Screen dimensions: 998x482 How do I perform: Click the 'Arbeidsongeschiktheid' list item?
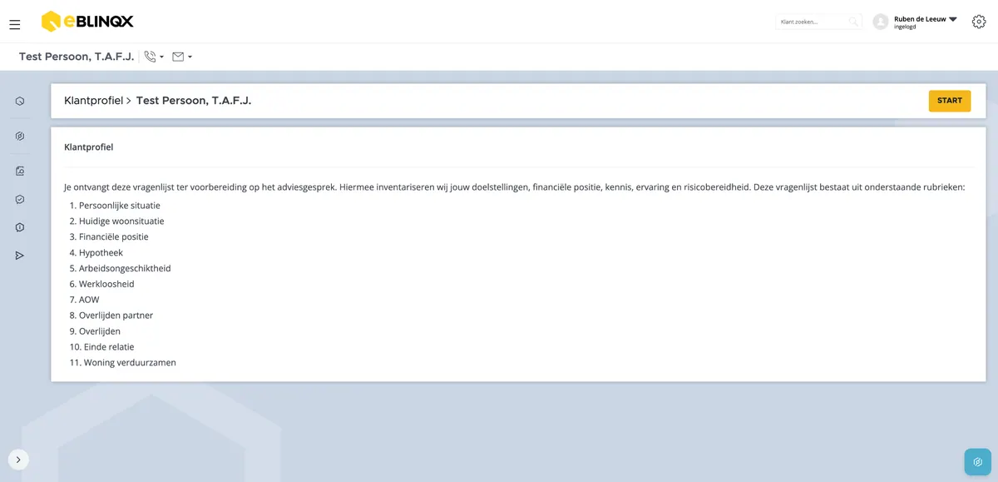[x=125, y=269]
